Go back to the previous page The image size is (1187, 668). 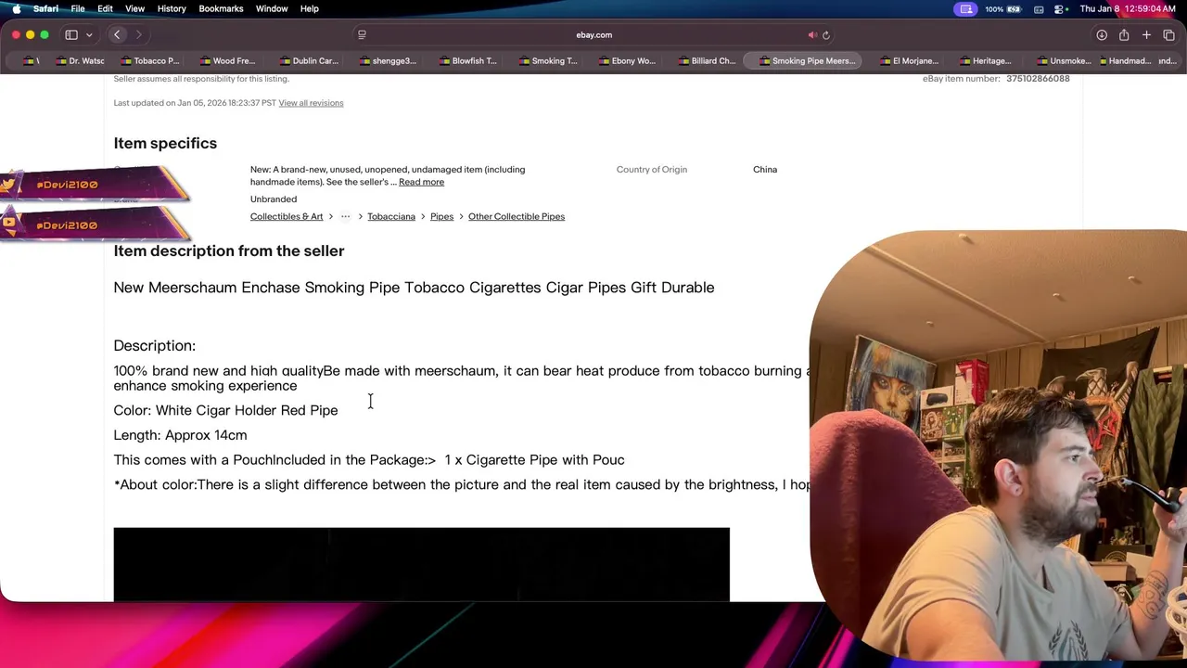[117, 35]
